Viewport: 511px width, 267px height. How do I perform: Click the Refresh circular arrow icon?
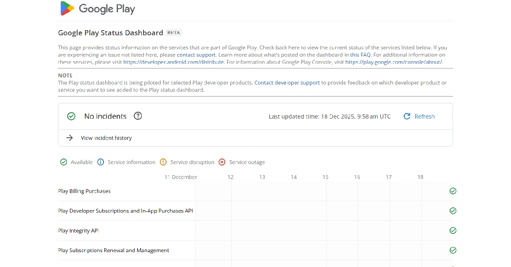coord(407,116)
